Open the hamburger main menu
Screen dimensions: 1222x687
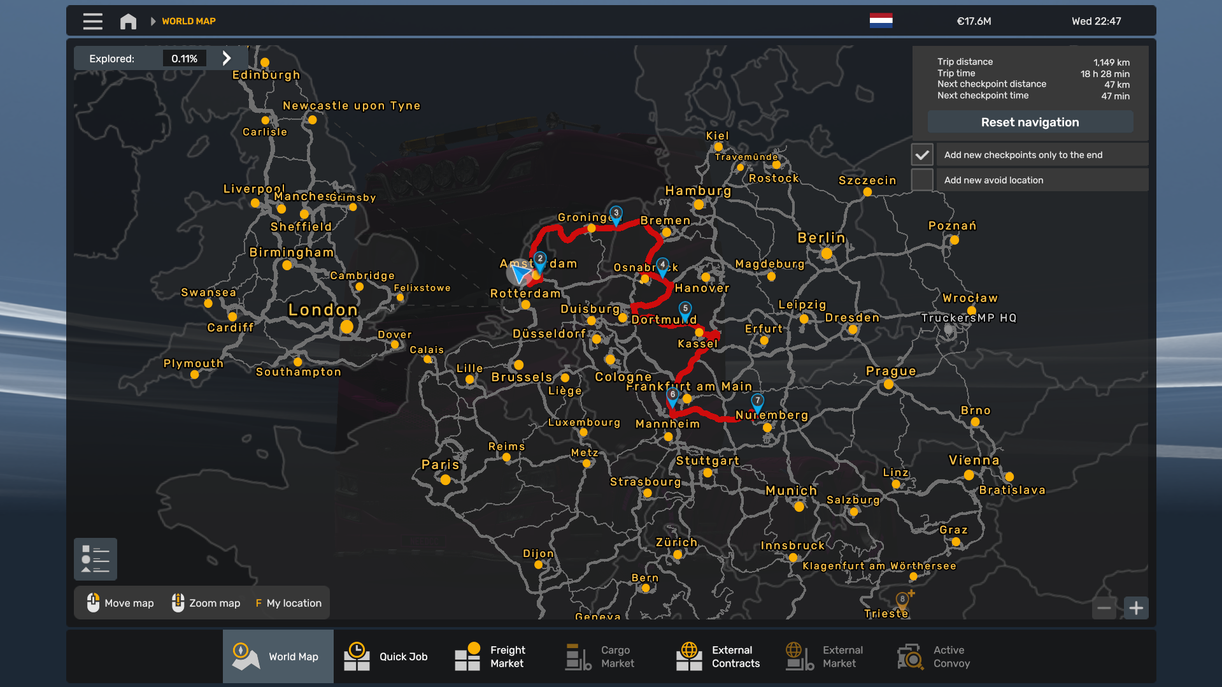pos(92,21)
